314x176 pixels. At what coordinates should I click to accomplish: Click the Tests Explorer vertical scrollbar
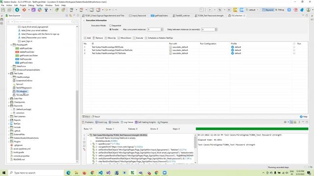point(77,126)
